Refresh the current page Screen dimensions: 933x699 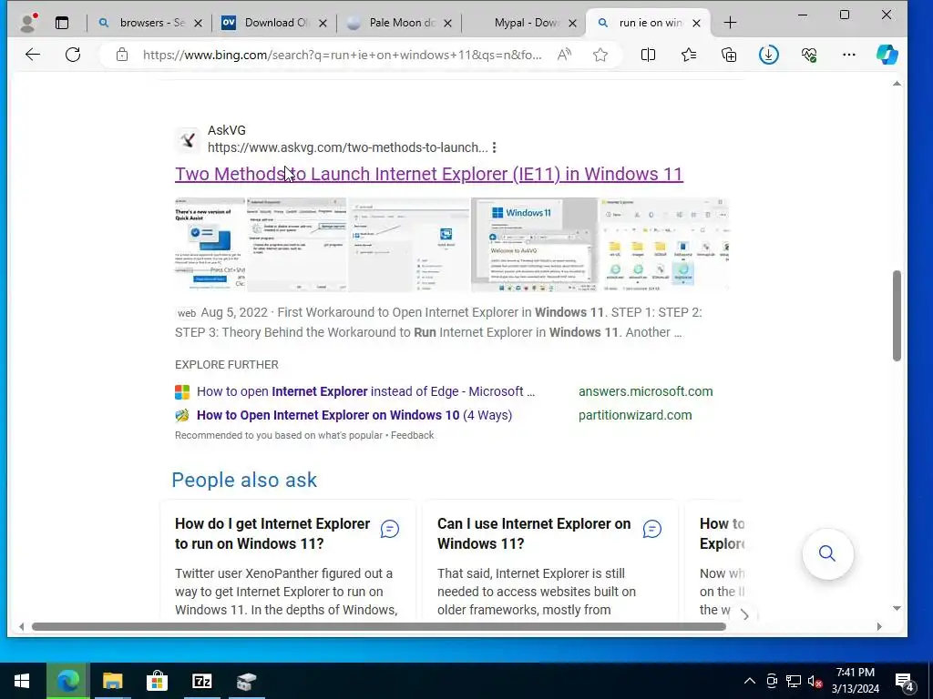point(73,55)
